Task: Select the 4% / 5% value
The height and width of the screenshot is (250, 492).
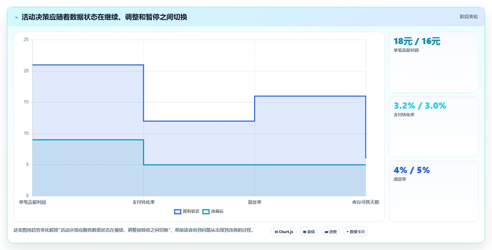Action: (x=412, y=170)
